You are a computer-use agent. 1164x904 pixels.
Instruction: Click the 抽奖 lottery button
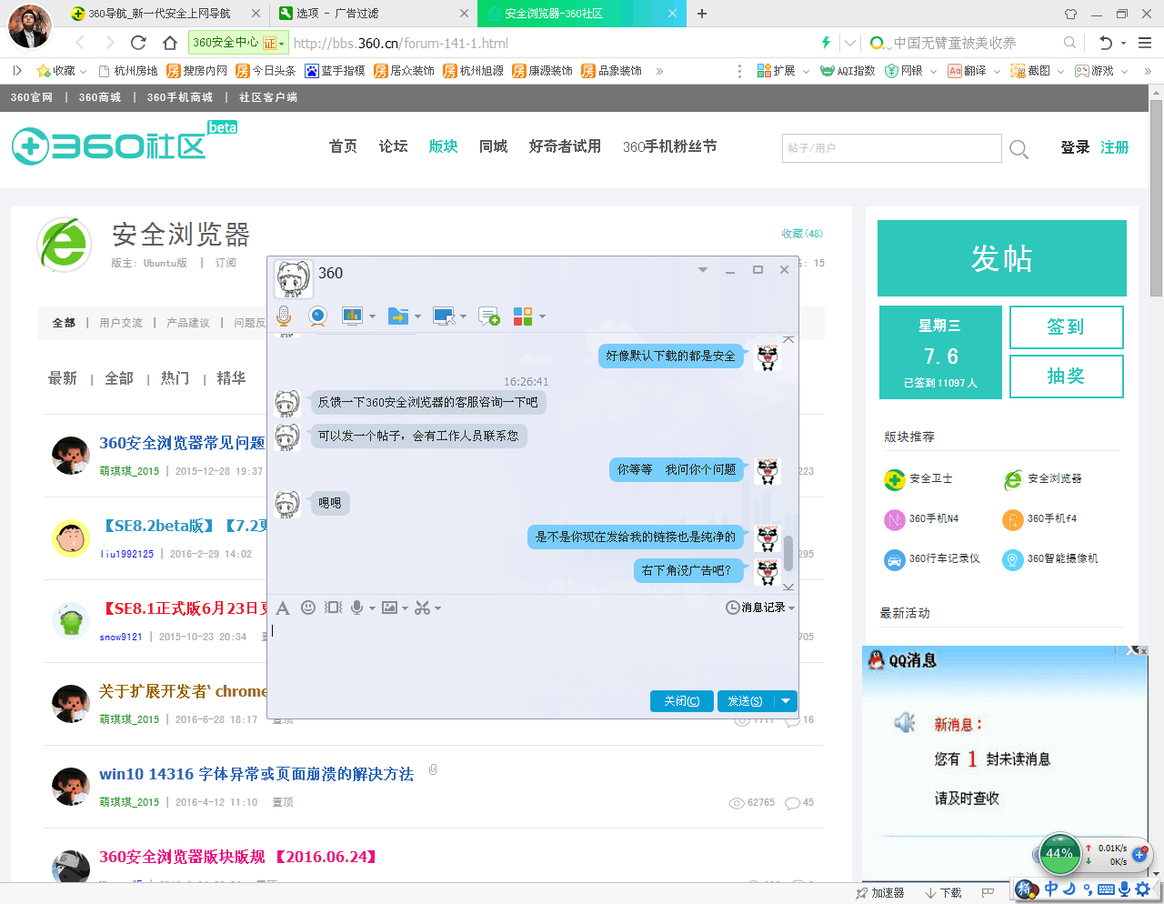[1066, 376]
